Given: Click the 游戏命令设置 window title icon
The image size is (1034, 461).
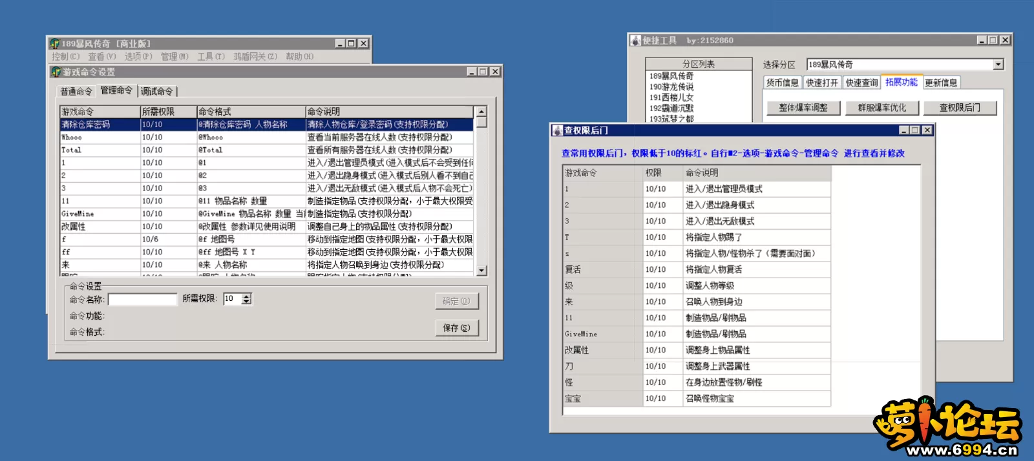Looking at the screenshot, I should (x=56, y=72).
